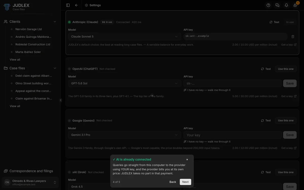The image size is (304, 190).
Task: Click the Gemini 'Your key' field
Action: coord(233,135)
